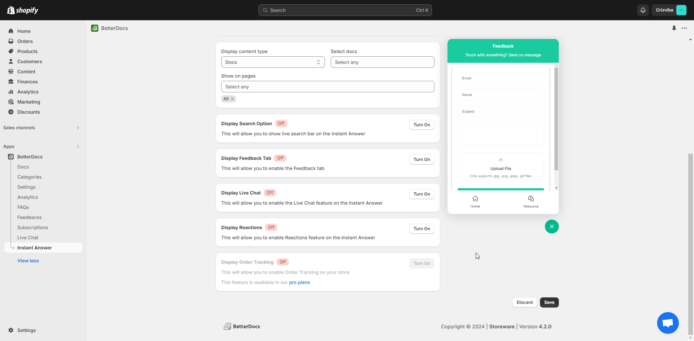Turn on Display Search Option
The image size is (694, 341).
point(421,124)
